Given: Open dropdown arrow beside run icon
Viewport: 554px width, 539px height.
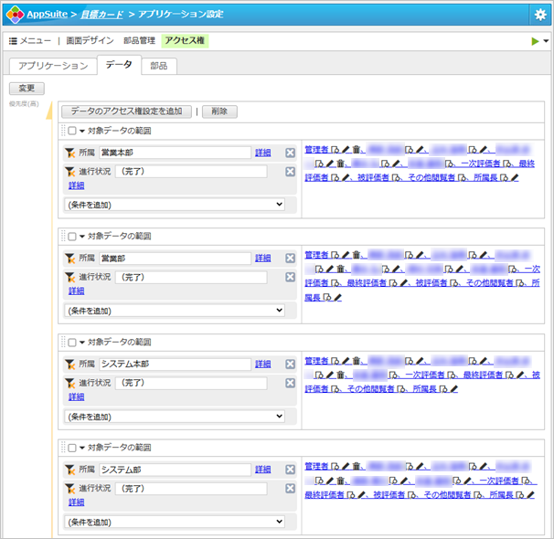Looking at the screenshot, I should click(546, 41).
